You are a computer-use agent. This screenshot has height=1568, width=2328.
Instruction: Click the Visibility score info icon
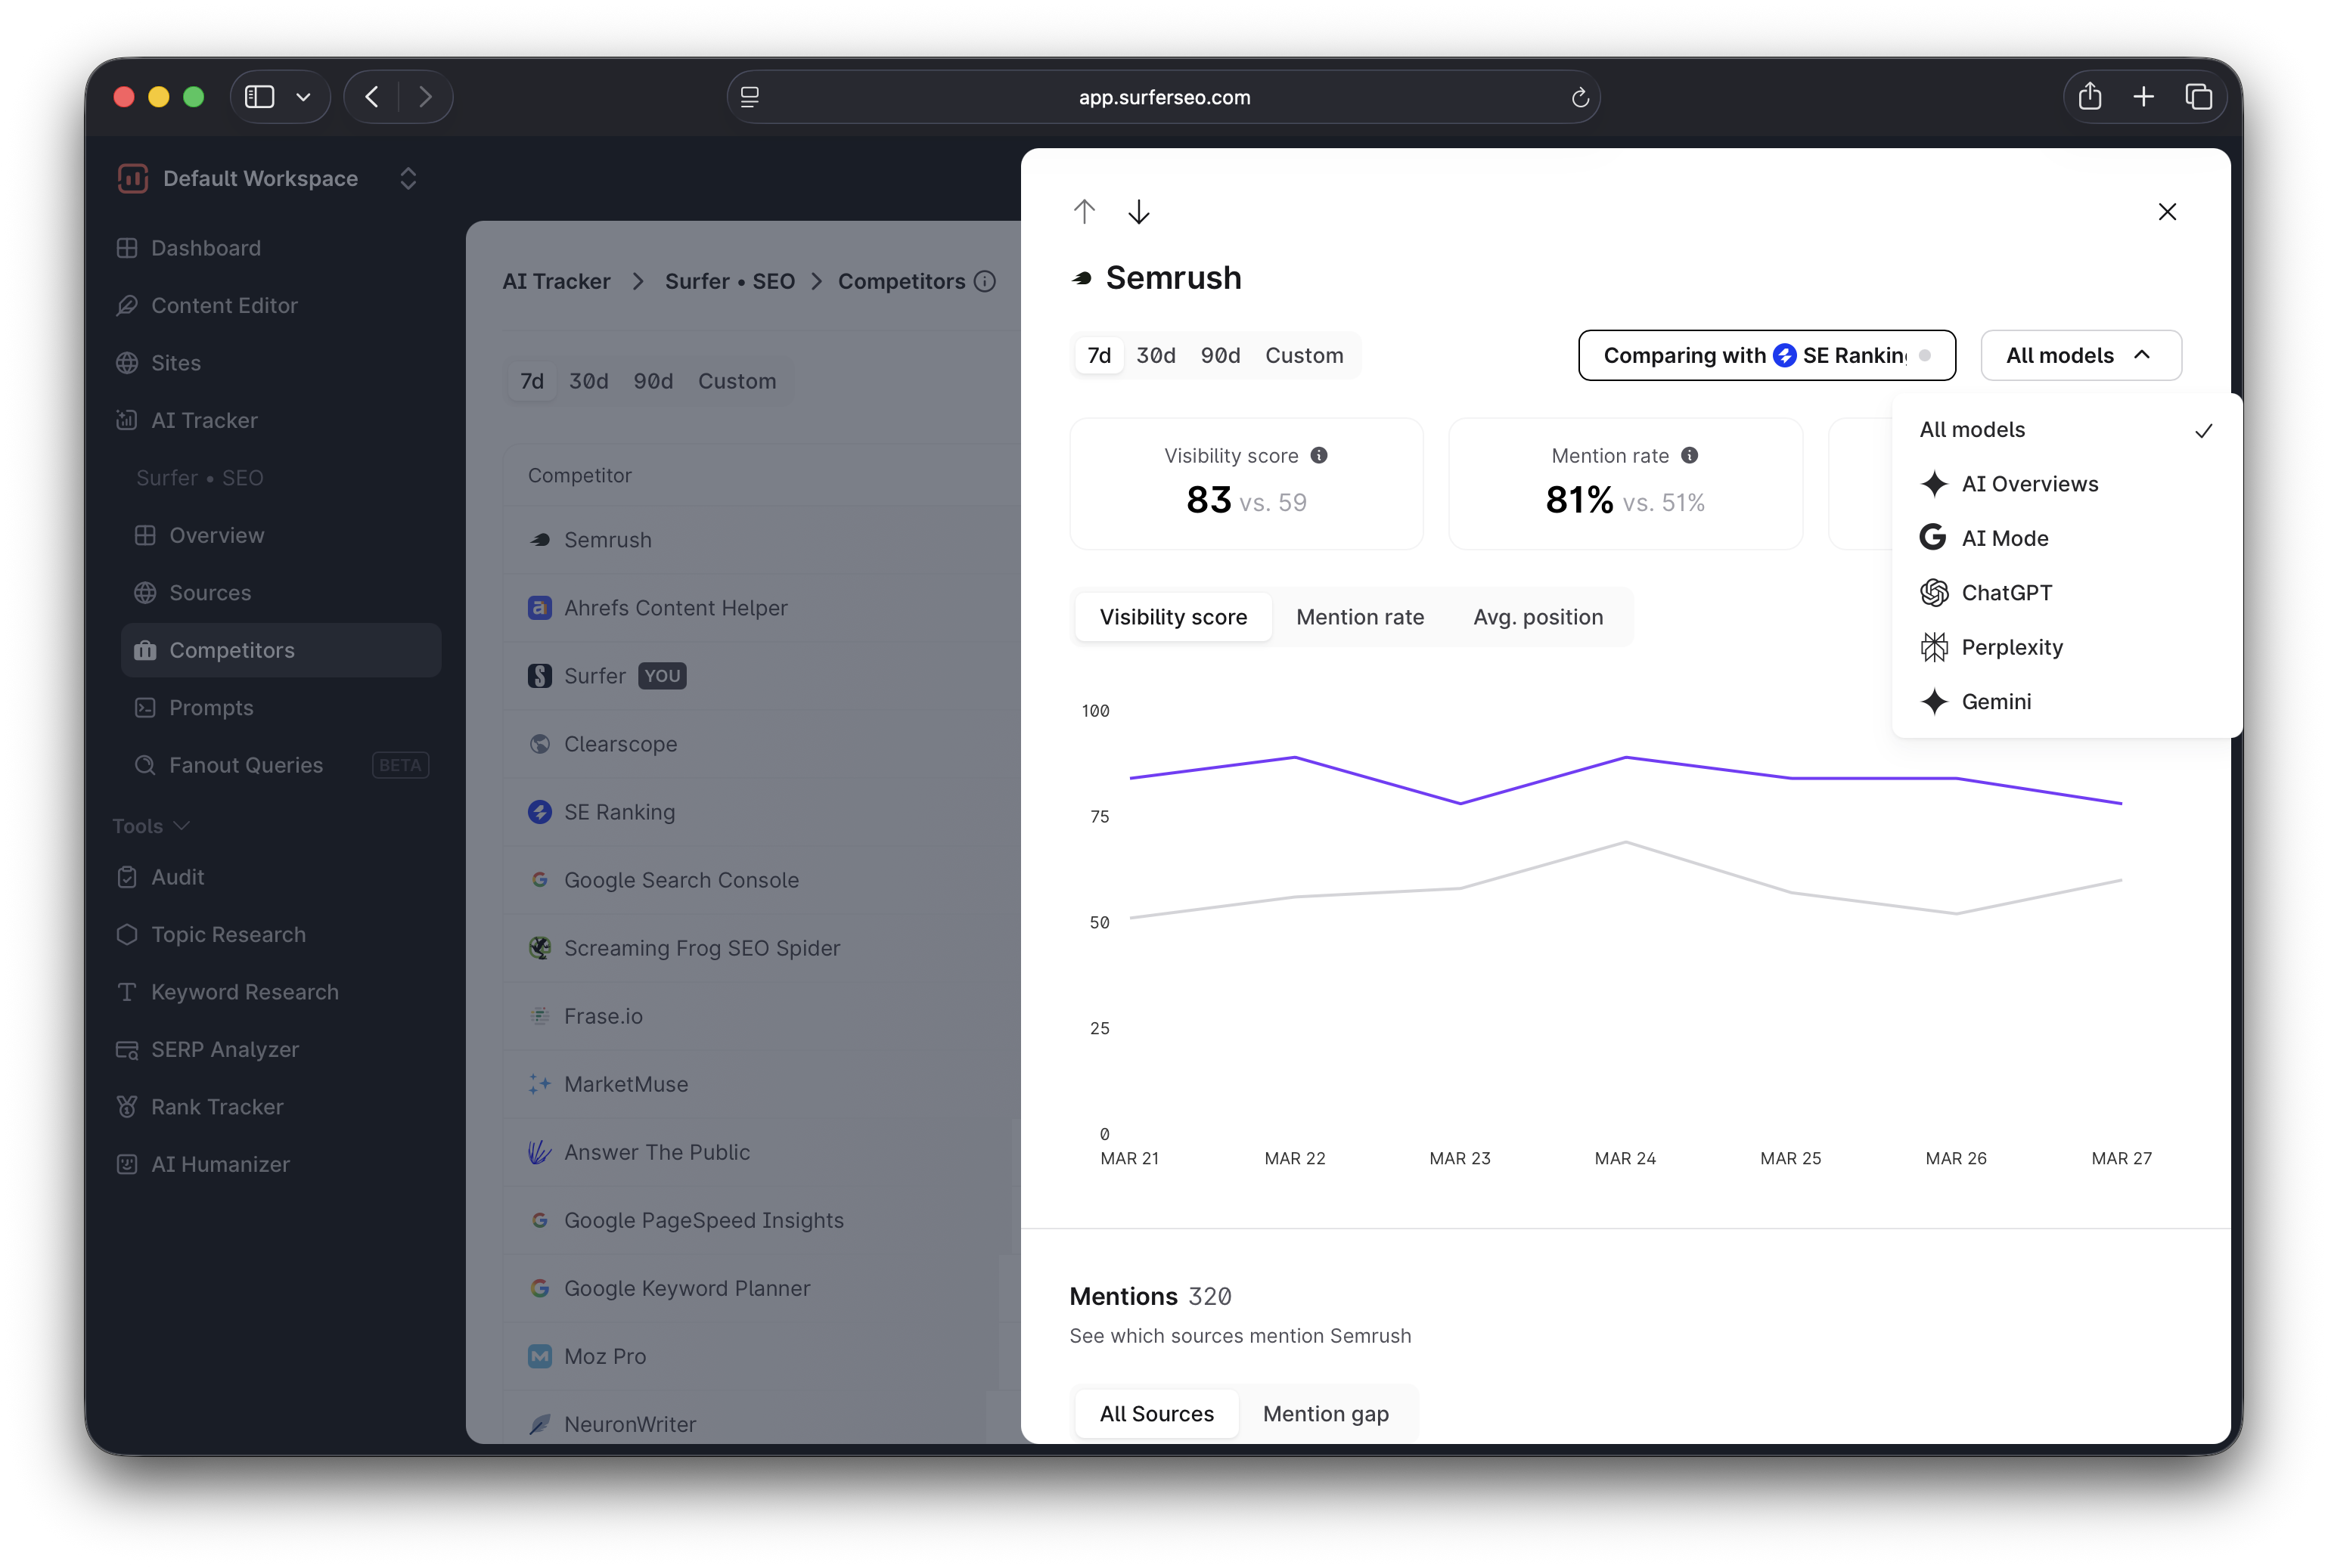(x=1320, y=455)
